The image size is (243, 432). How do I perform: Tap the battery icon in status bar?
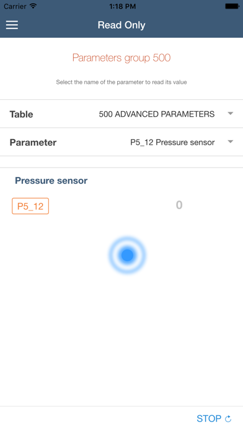[x=232, y=6]
